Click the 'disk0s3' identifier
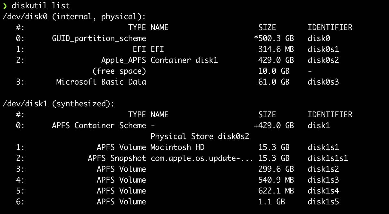This screenshot has height=214, width=389. pyautogui.click(x=323, y=82)
